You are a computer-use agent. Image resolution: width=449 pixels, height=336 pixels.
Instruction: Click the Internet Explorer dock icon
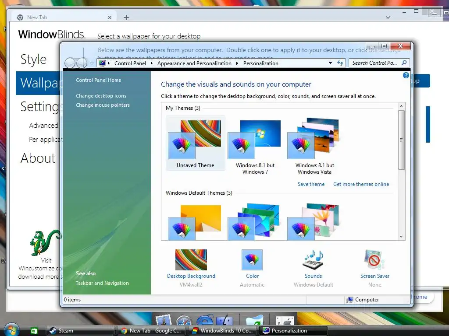point(205,320)
